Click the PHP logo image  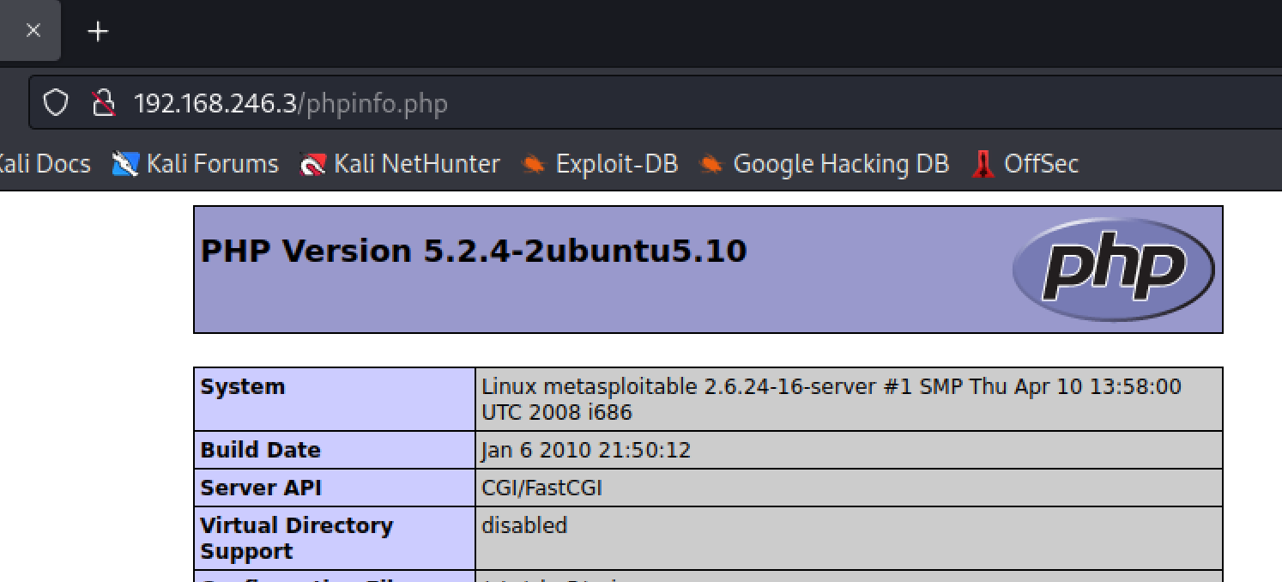tap(1113, 270)
